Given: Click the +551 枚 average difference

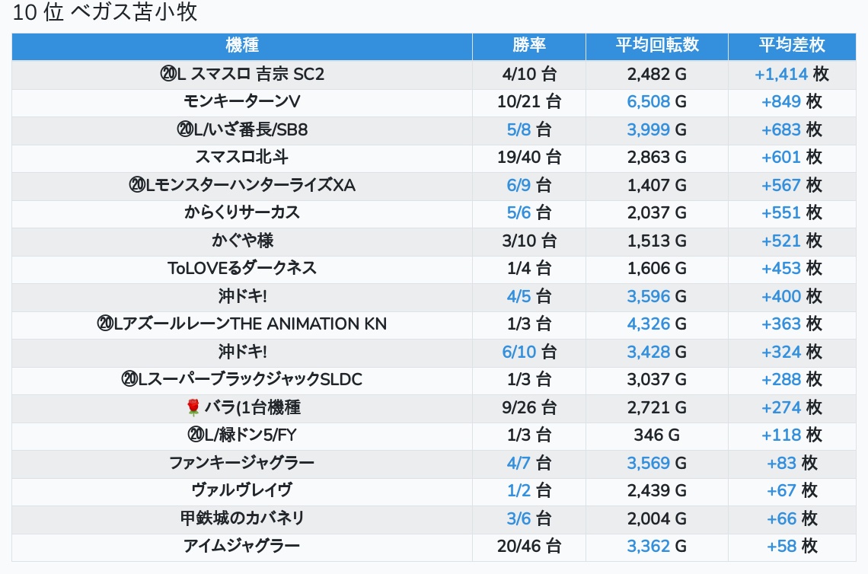Looking at the screenshot, I should (792, 212).
